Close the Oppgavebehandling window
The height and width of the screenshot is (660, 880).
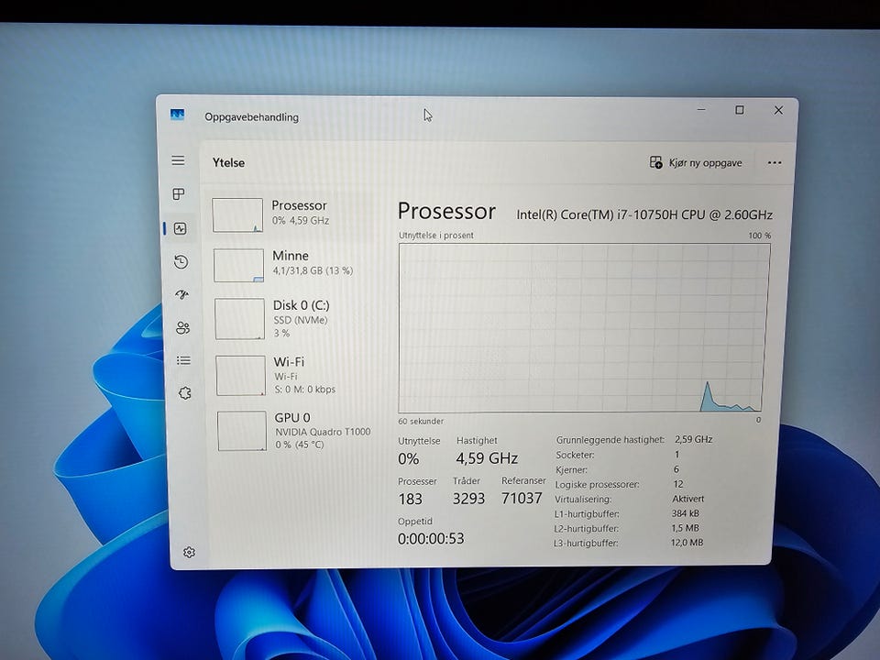click(778, 110)
